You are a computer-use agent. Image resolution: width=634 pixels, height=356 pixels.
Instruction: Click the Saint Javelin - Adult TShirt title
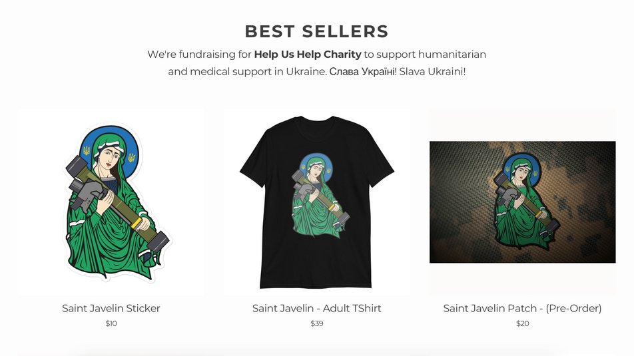click(x=316, y=308)
